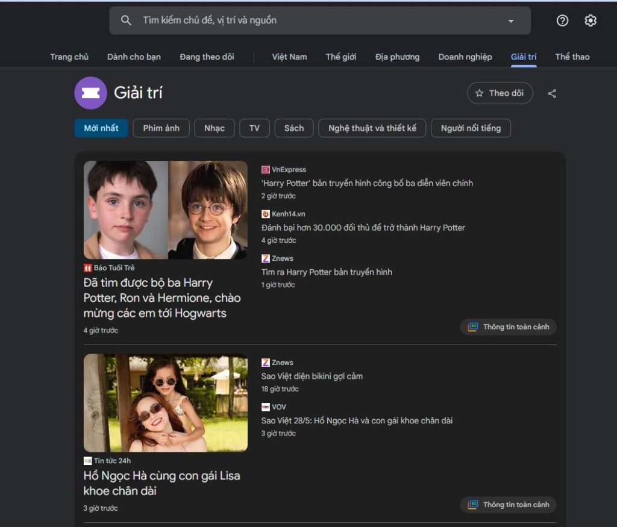Click the Báo Tuổi Trẻ source icon
This screenshot has height=527, width=617.
click(87, 267)
